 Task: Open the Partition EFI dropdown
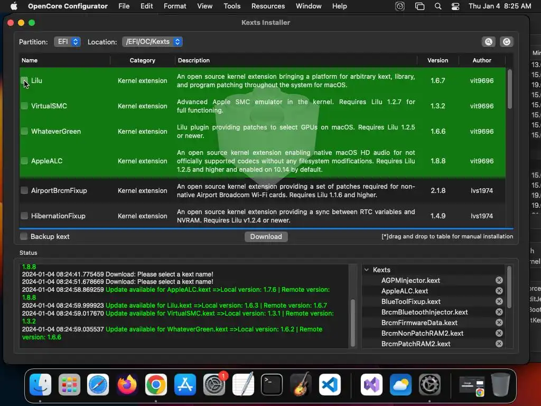point(67,42)
